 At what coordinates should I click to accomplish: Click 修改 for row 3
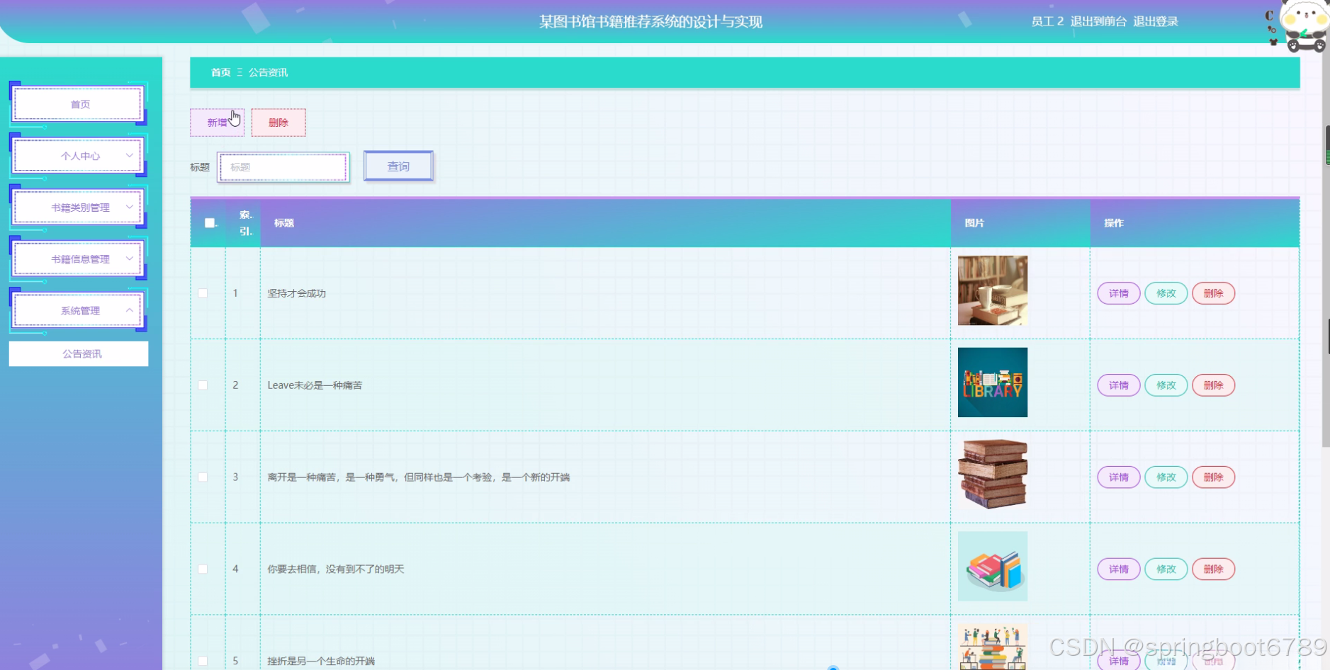pyautogui.click(x=1166, y=477)
